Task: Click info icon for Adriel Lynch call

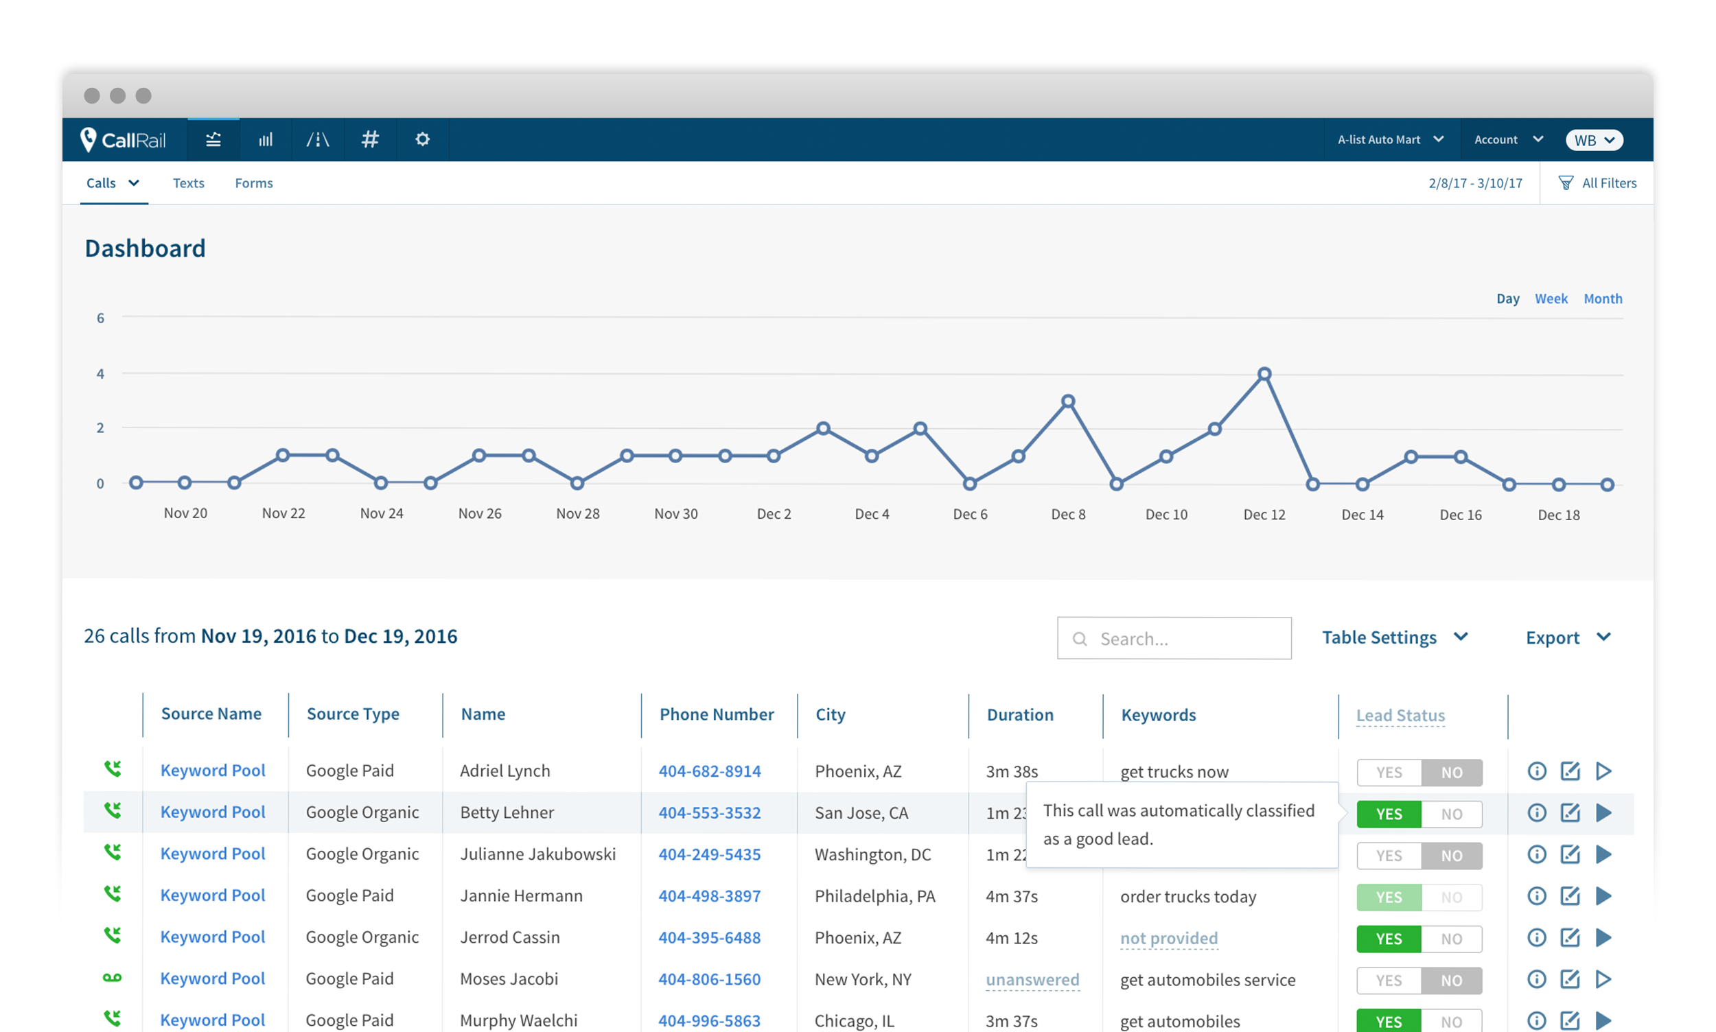Action: point(1537,771)
